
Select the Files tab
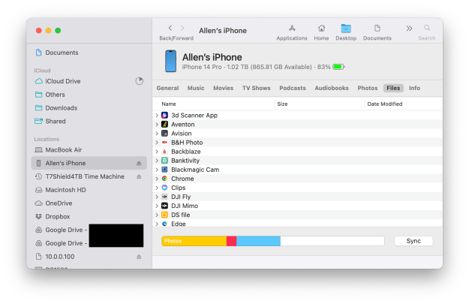tap(393, 88)
